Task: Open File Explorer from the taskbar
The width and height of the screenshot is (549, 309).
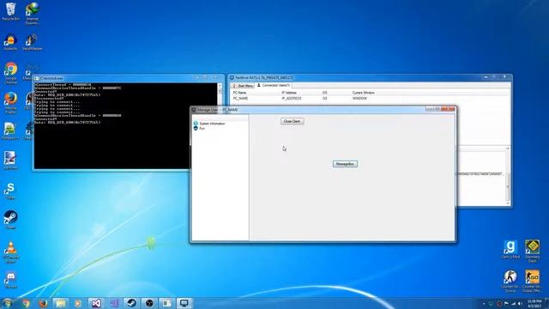Action: 61,303
